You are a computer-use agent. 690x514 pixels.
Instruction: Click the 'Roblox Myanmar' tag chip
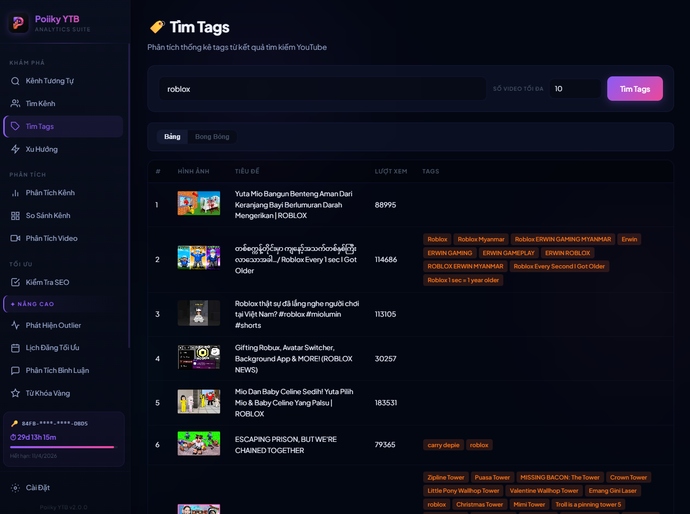[481, 240]
